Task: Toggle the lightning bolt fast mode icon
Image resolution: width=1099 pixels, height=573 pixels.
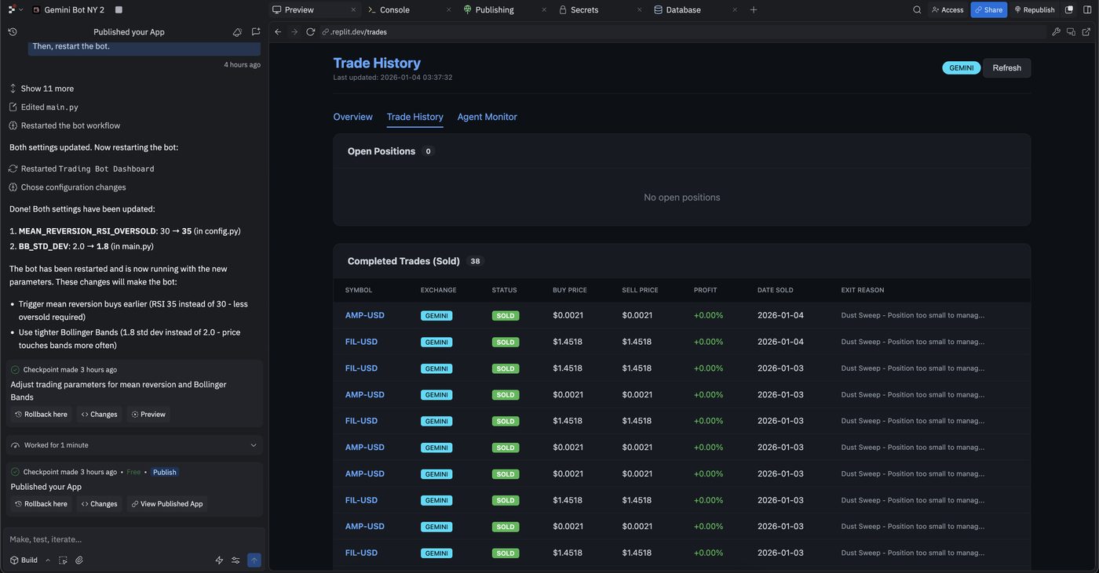Action: coord(219,560)
